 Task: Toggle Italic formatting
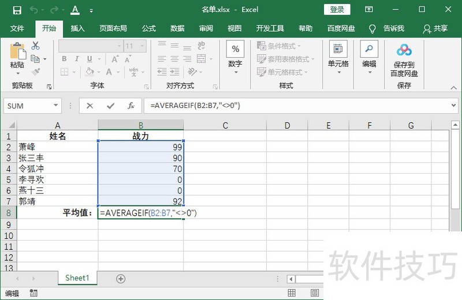77,59
